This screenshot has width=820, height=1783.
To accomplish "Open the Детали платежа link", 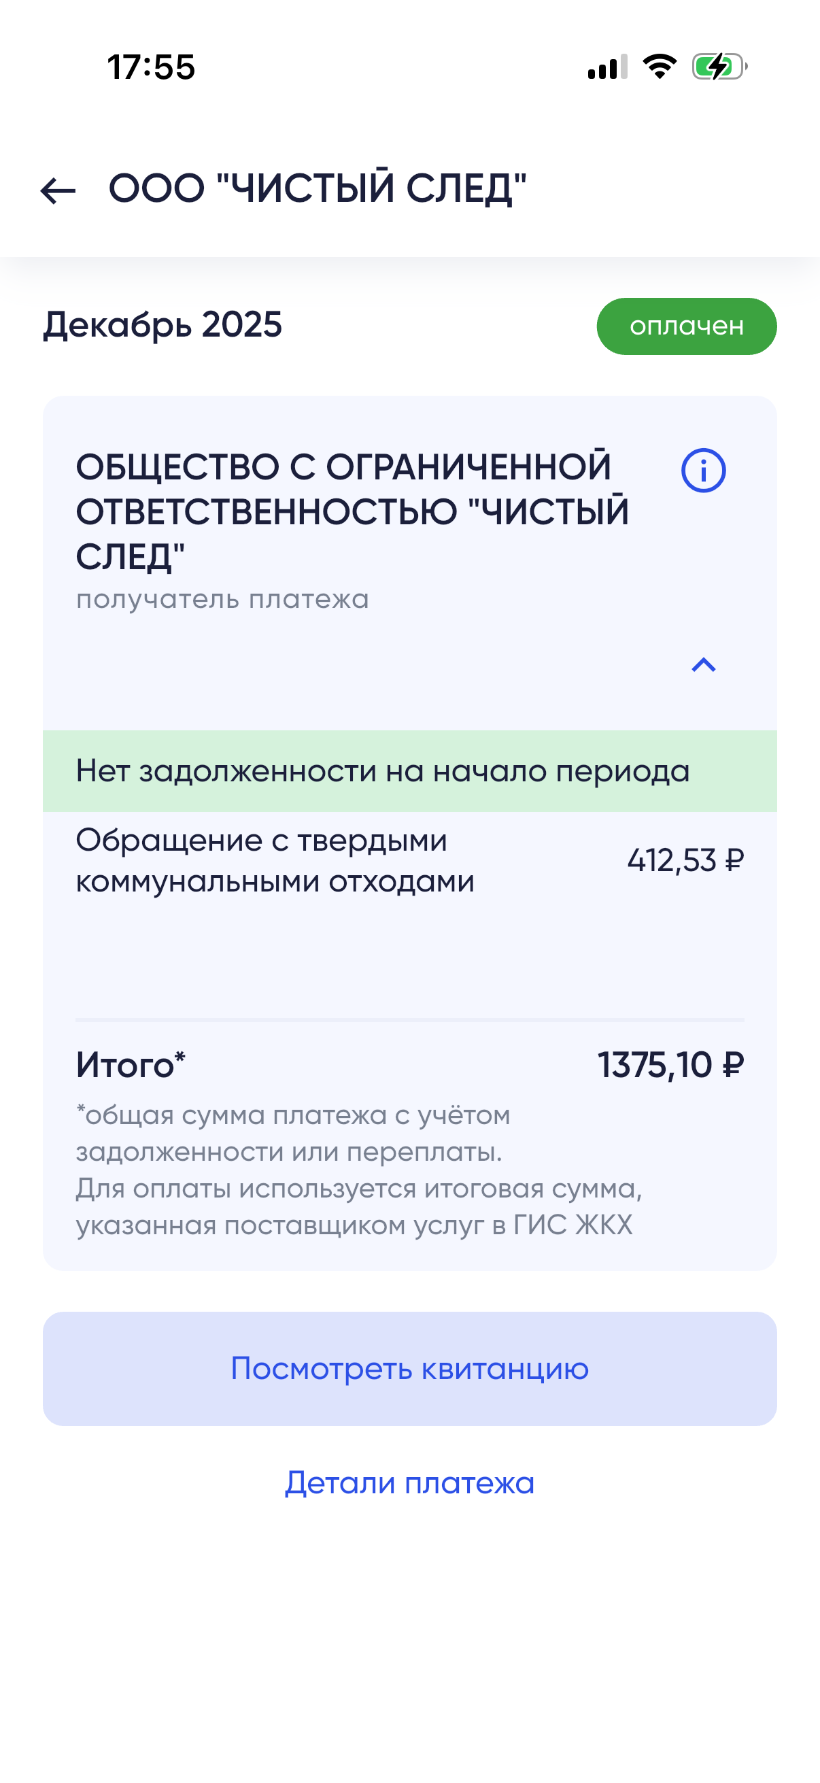I will coord(409,1483).
